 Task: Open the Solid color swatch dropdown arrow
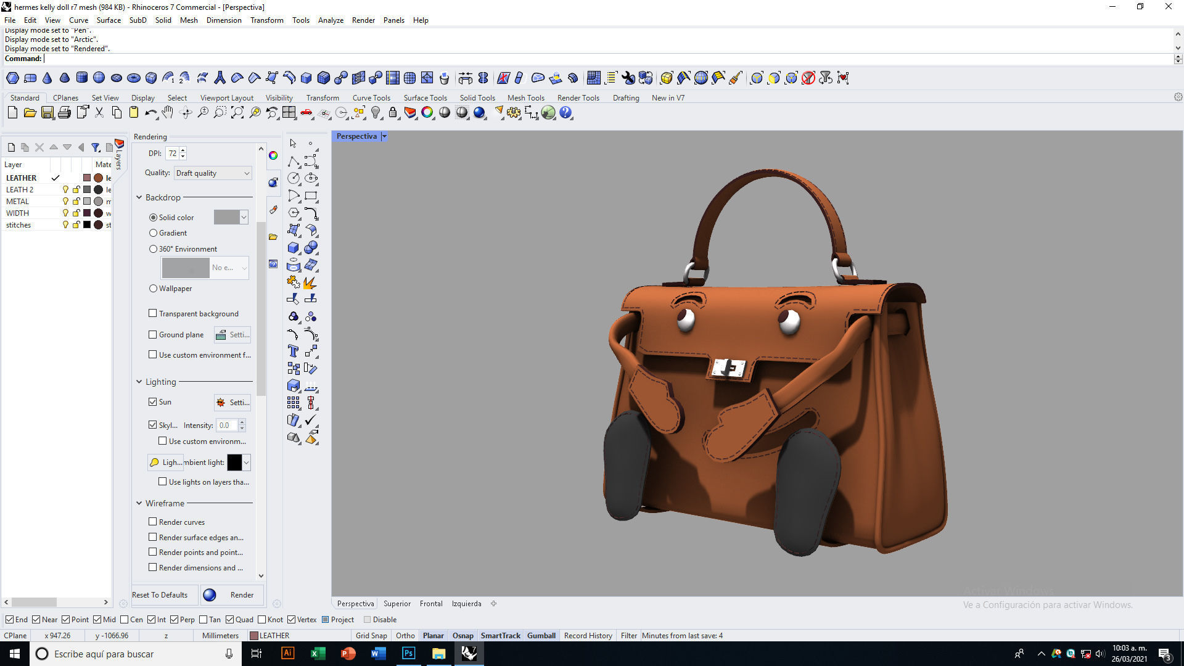[x=244, y=217]
